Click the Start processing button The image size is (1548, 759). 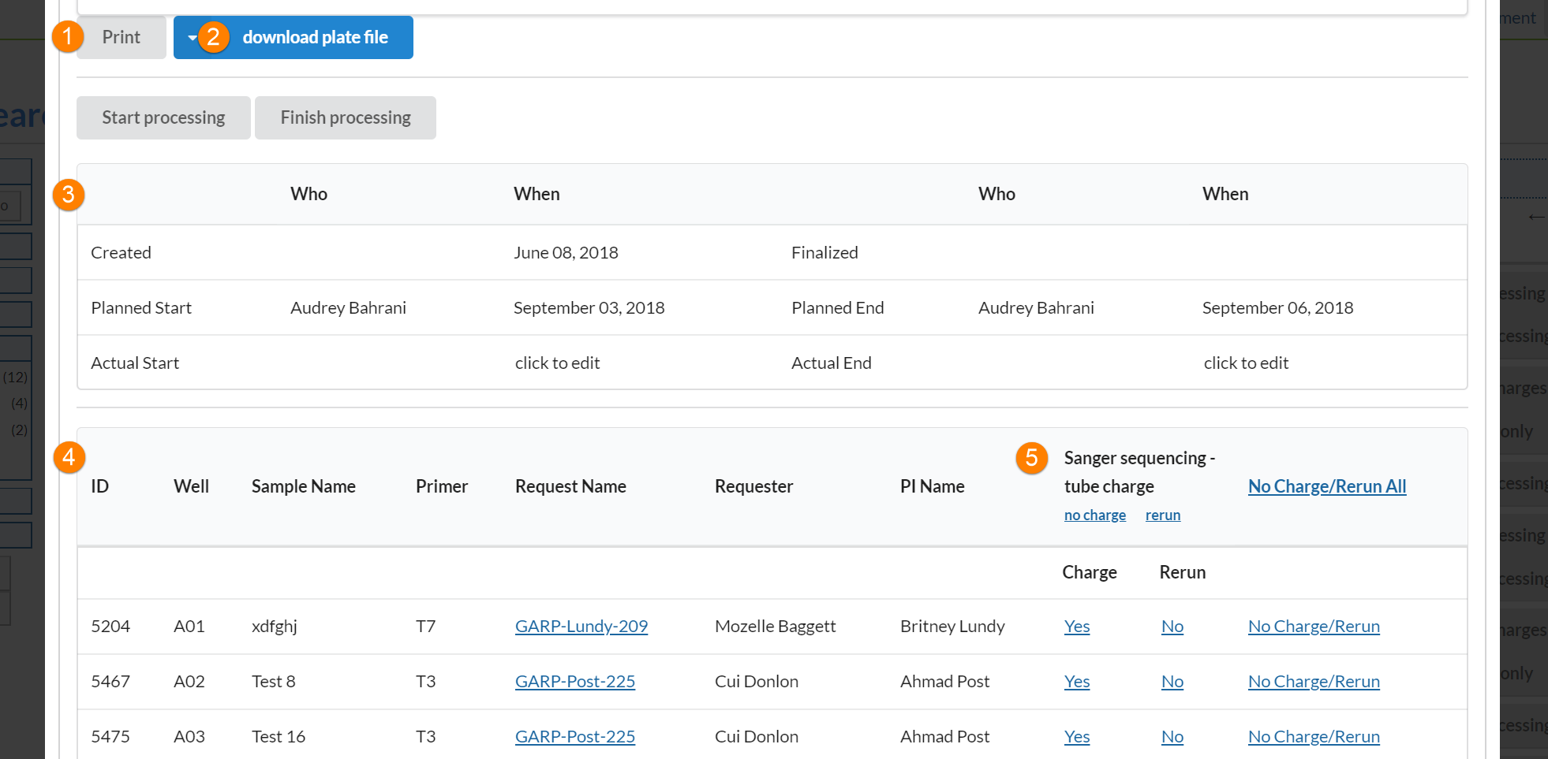click(x=163, y=117)
